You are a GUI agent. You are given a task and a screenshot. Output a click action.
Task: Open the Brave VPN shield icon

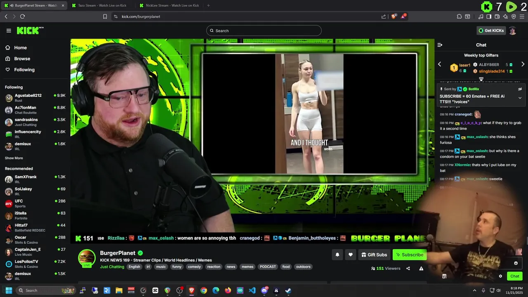[514, 16]
